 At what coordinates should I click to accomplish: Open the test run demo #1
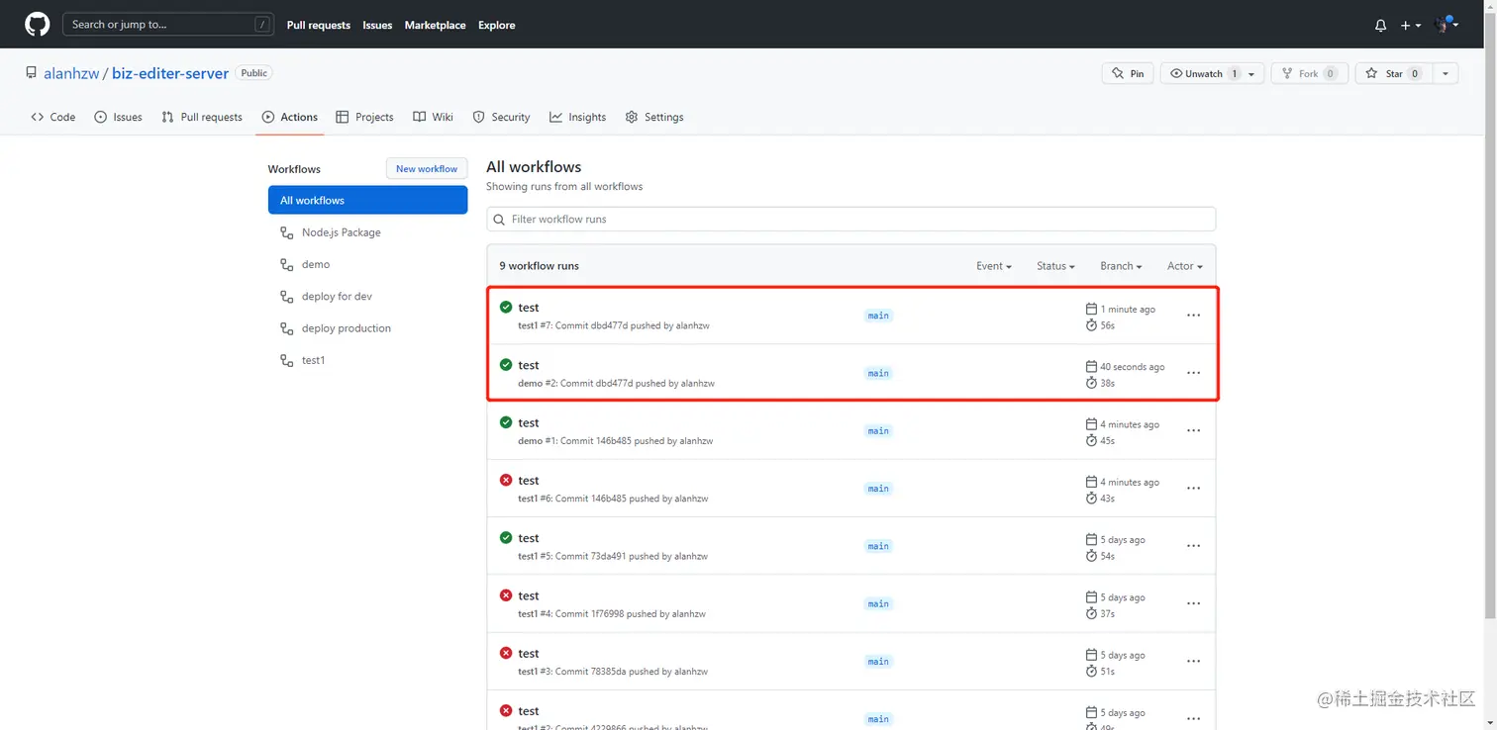point(529,422)
